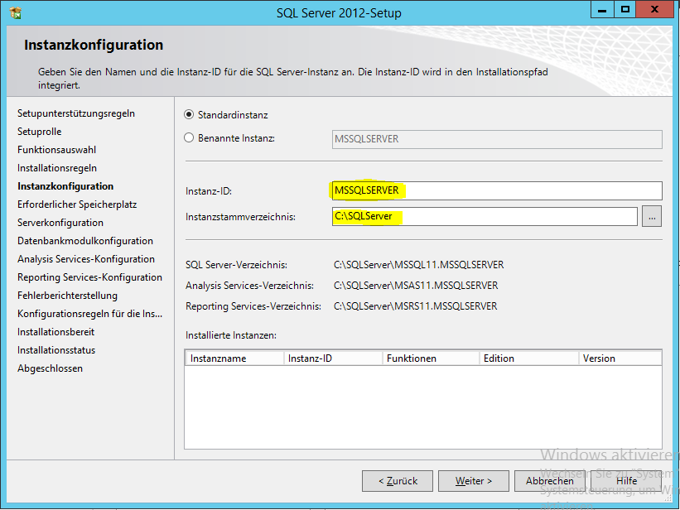Click the Benannte Instanz name field
The width and height of the screenshot is (680, 510).
point(497,139)
